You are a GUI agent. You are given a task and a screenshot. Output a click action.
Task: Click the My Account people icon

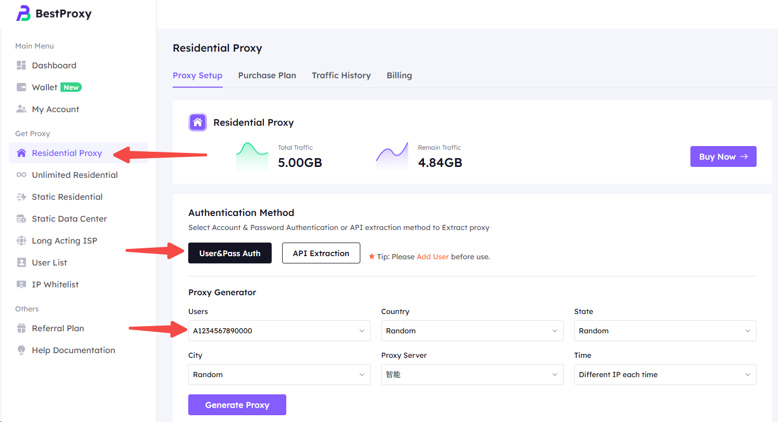tap(21, 109)
